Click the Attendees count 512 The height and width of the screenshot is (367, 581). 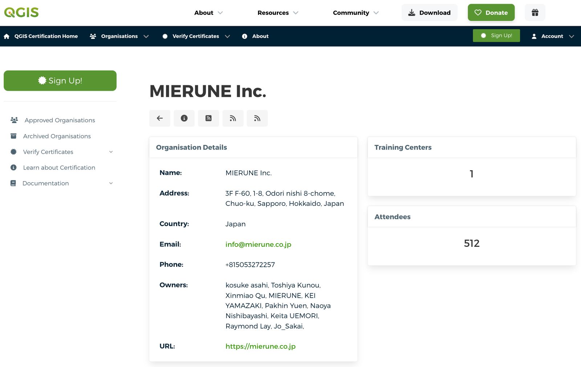472,243
